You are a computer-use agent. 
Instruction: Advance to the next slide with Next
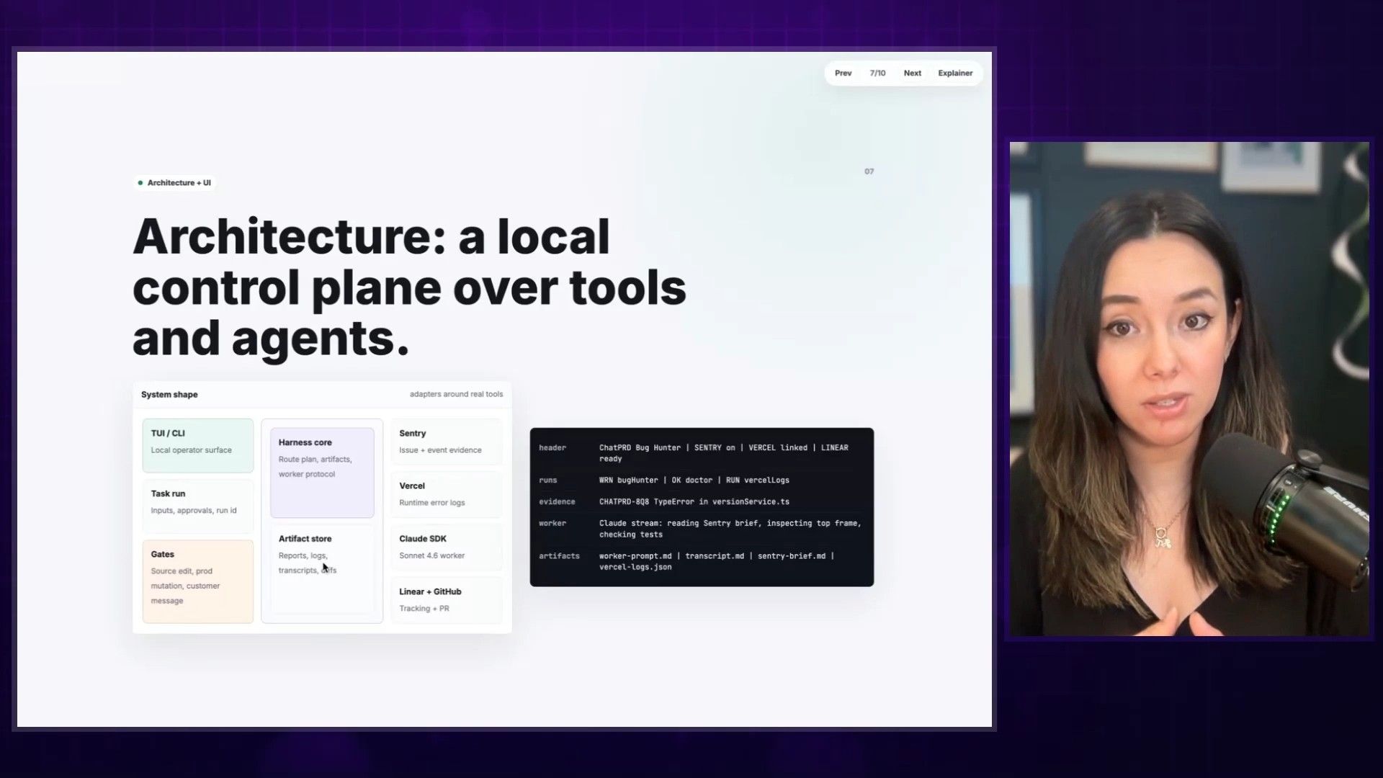pos(912,73)
